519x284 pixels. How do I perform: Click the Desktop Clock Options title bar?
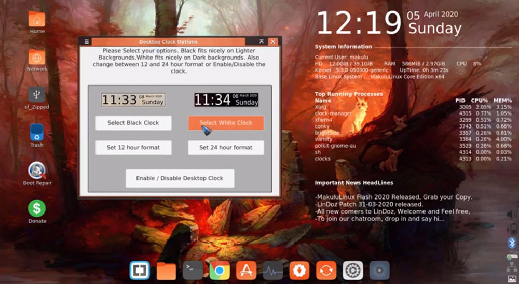[168, 41]
